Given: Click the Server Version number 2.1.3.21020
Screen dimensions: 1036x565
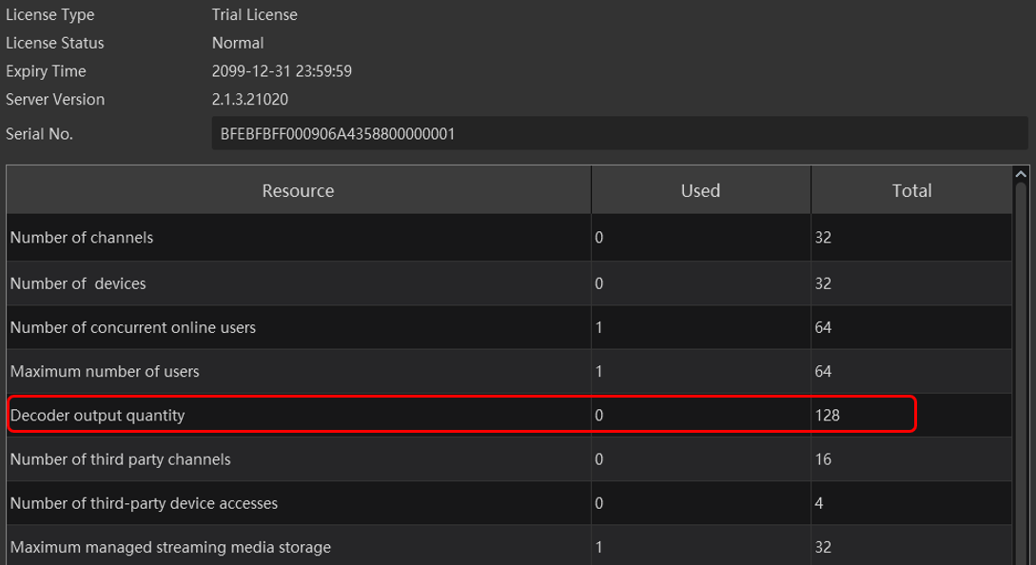Looking at the screenshot, I should pos(249,100).
